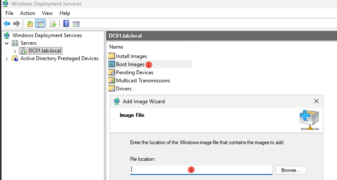Screen dimensions: 337x180
Task: Click the Forward arrow toolbar icon
Action: [16, 23]
